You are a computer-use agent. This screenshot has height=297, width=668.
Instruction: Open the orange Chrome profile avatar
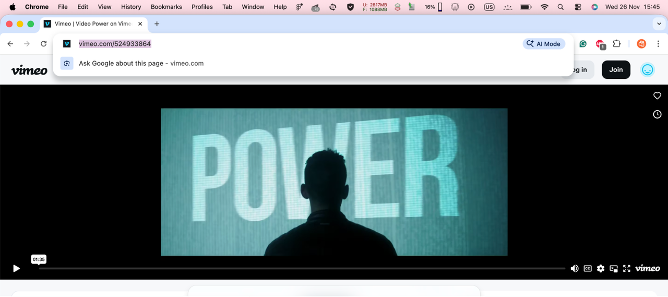click(641, 44)
